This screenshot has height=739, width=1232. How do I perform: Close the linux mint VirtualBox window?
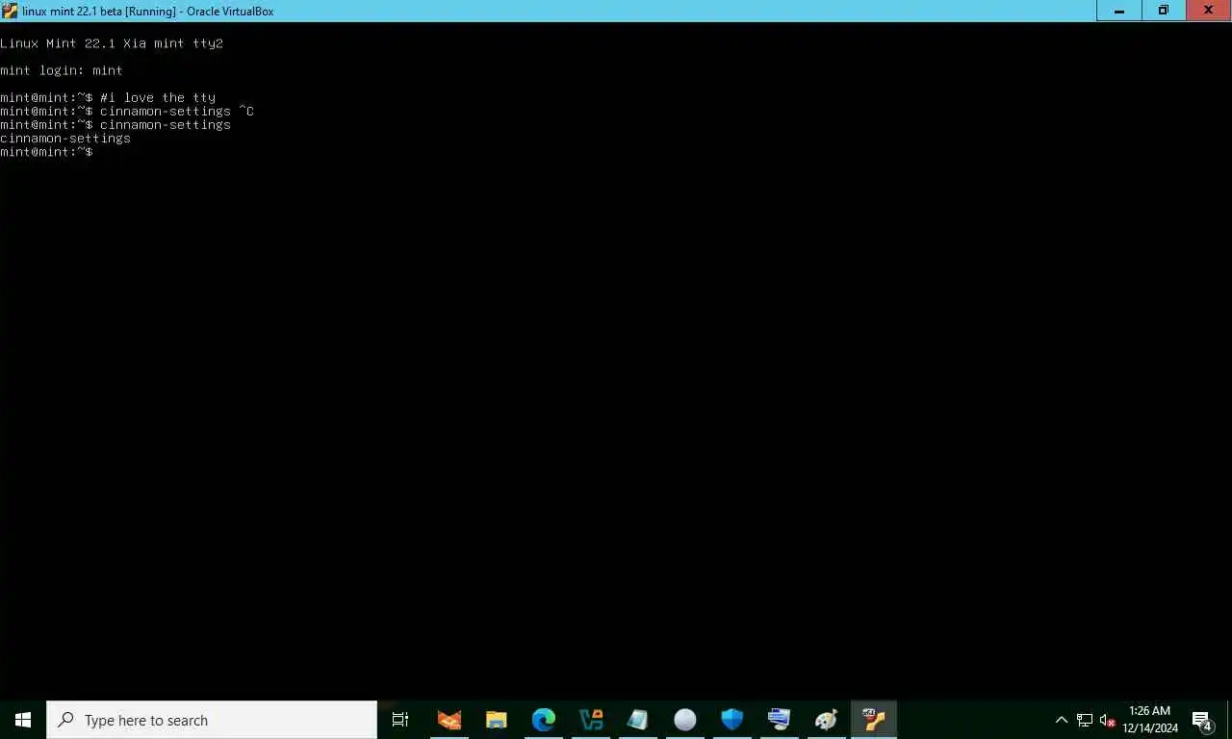click(x=1209, y=11)
